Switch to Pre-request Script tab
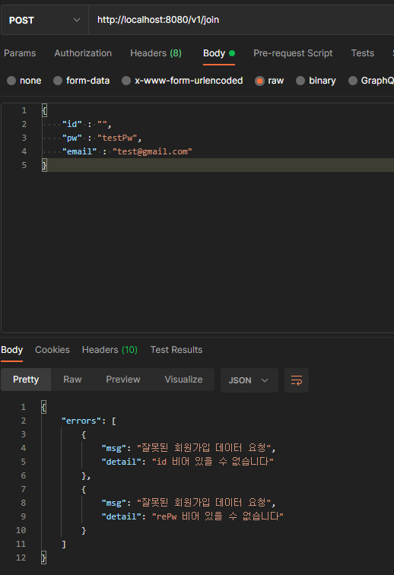Viewport: 394px width, 575px height. pos(293,53)
